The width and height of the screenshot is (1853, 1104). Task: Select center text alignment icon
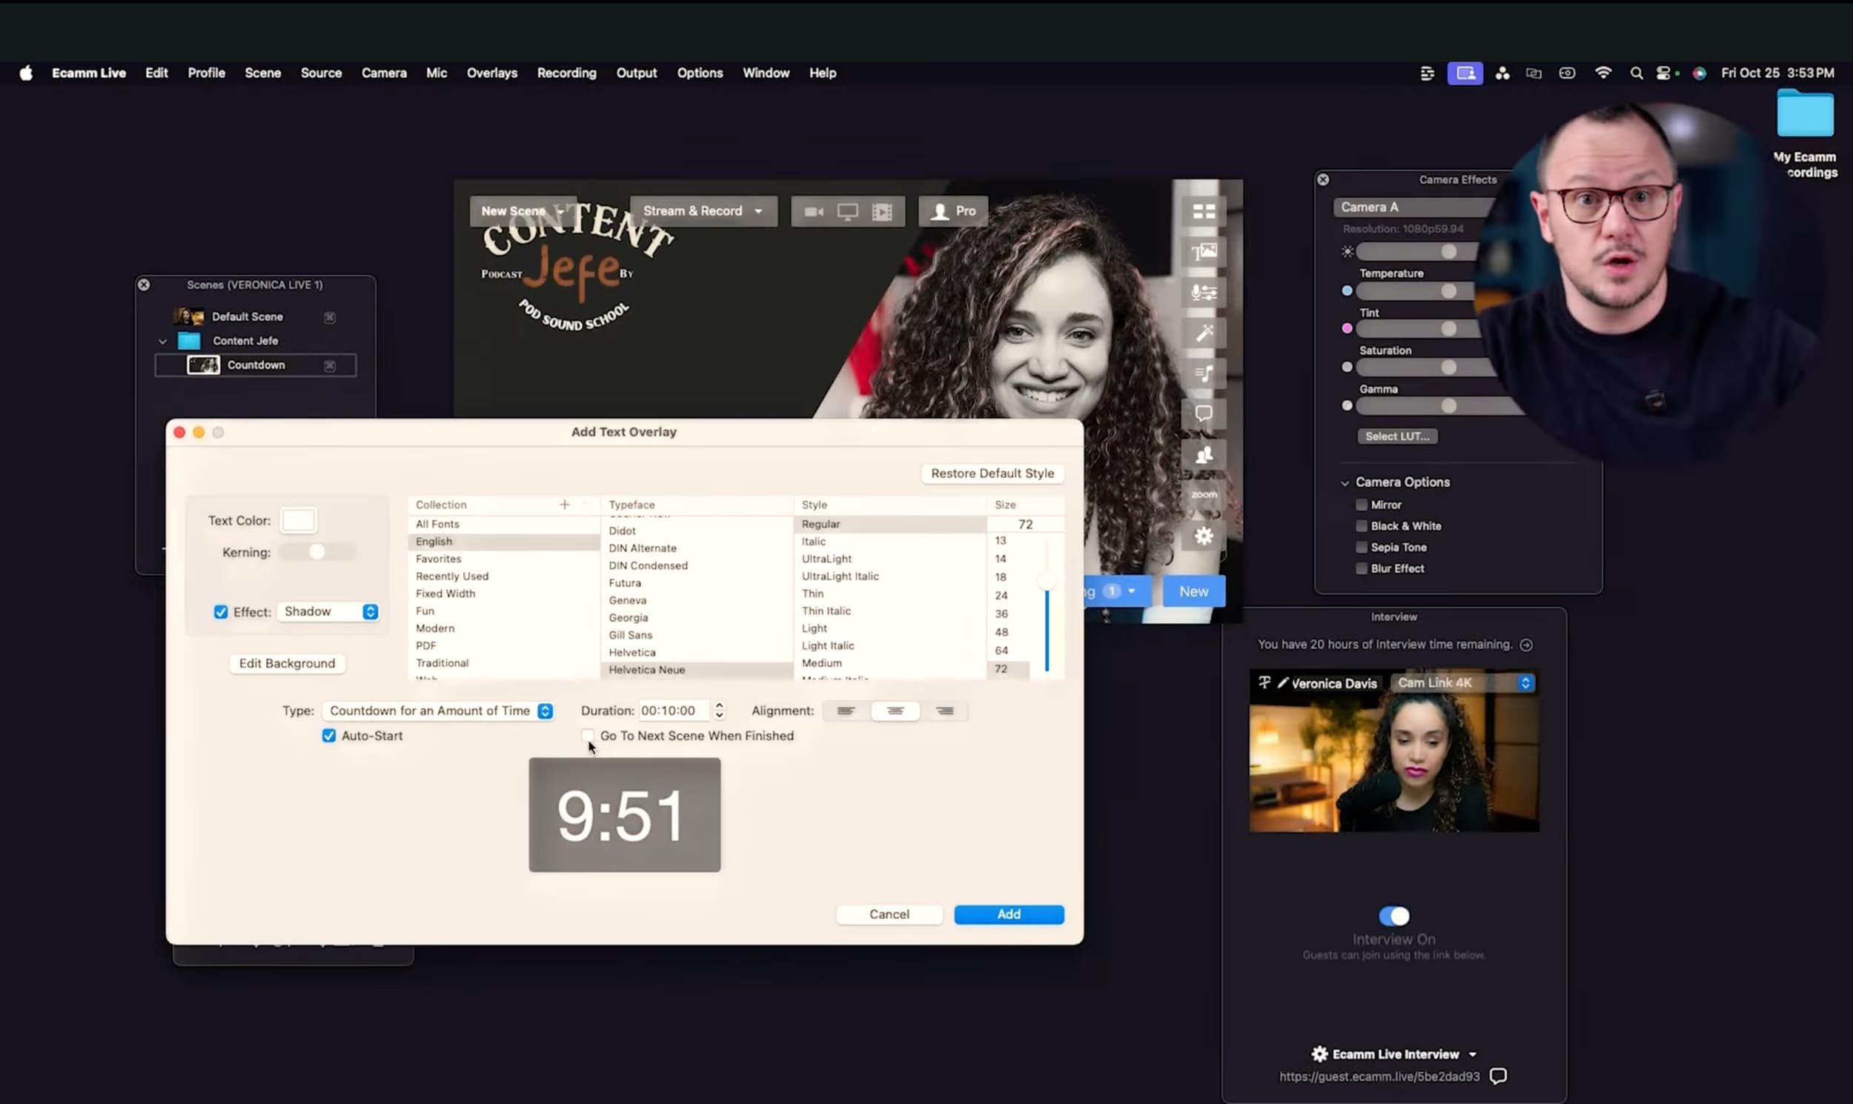coord(895,711)
